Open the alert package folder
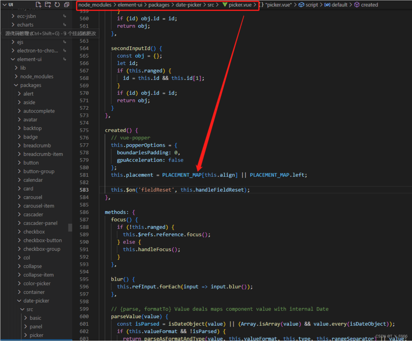 28,94
